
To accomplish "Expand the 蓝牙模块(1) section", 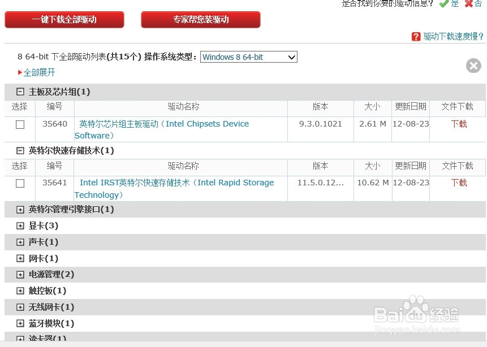I will click(x=20, y=323).
